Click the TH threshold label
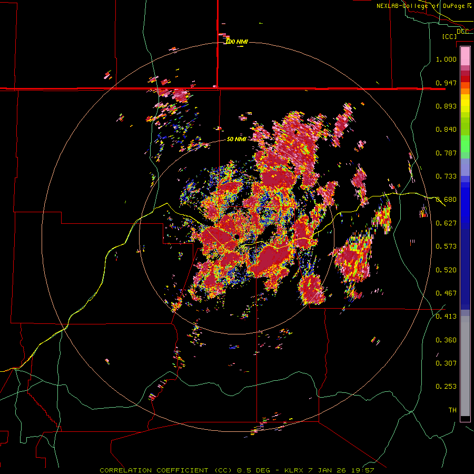The height and width of the screenshot is (474, 474). pyautogui.click(x=452, y=410)
